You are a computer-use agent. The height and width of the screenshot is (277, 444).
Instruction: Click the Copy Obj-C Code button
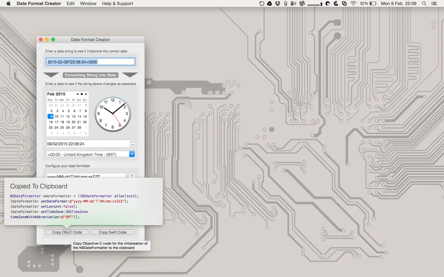tap(67, 232)
